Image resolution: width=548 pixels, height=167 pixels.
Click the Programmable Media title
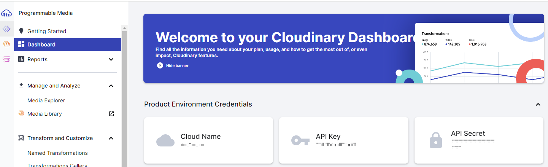click(x=46, y=13)
